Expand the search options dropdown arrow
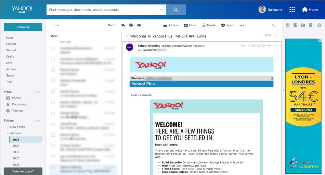The width and height of the screenshot is (325, 175). coord(161,10)
